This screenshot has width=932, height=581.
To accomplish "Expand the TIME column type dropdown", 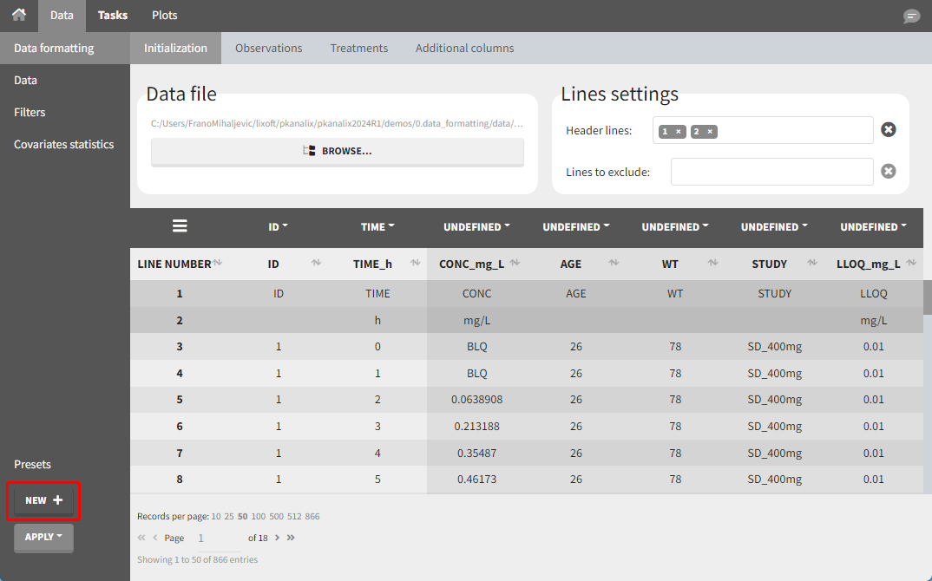I will [x=377, y=227].
